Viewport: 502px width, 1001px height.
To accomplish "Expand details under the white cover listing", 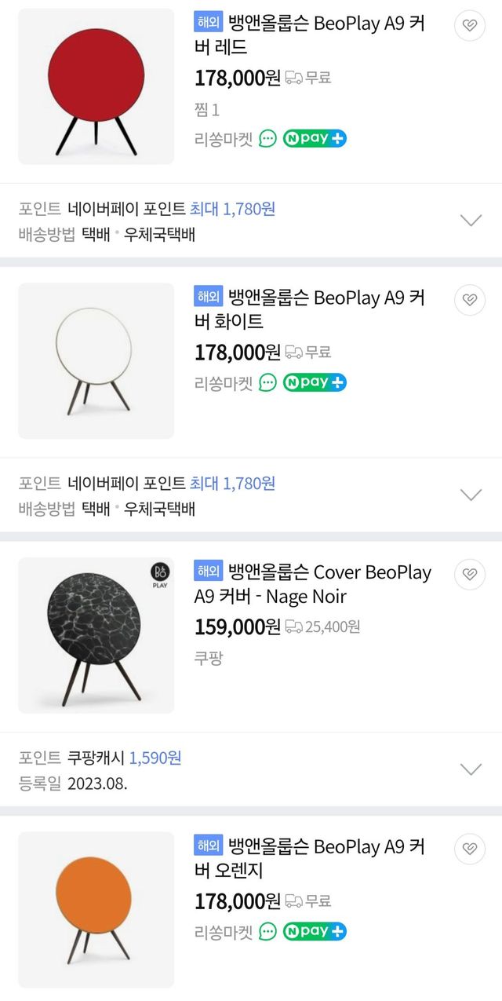I will [471, 495].
